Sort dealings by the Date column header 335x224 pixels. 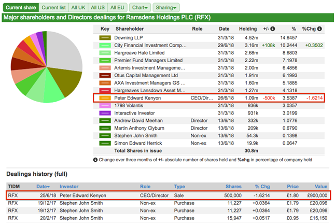(x=43, y=187)
